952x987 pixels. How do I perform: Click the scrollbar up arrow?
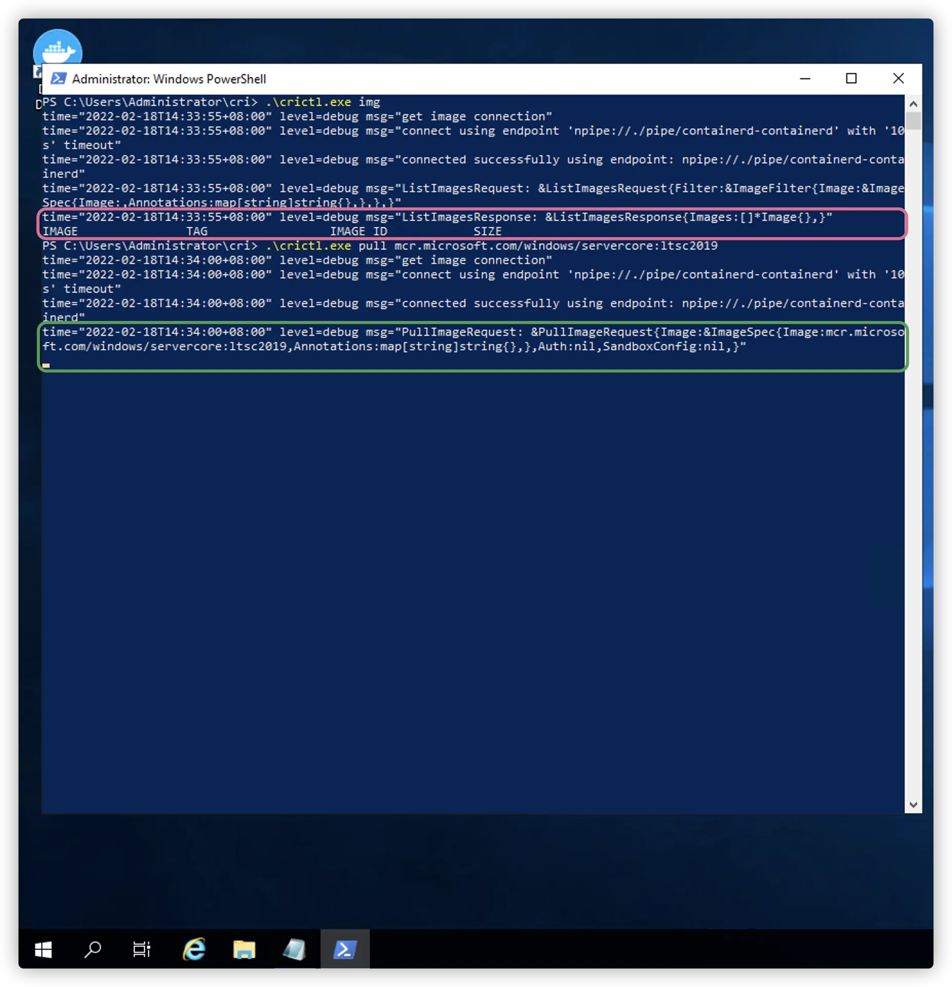(913, 103)
